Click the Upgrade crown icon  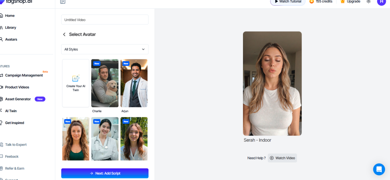(342, 2)
